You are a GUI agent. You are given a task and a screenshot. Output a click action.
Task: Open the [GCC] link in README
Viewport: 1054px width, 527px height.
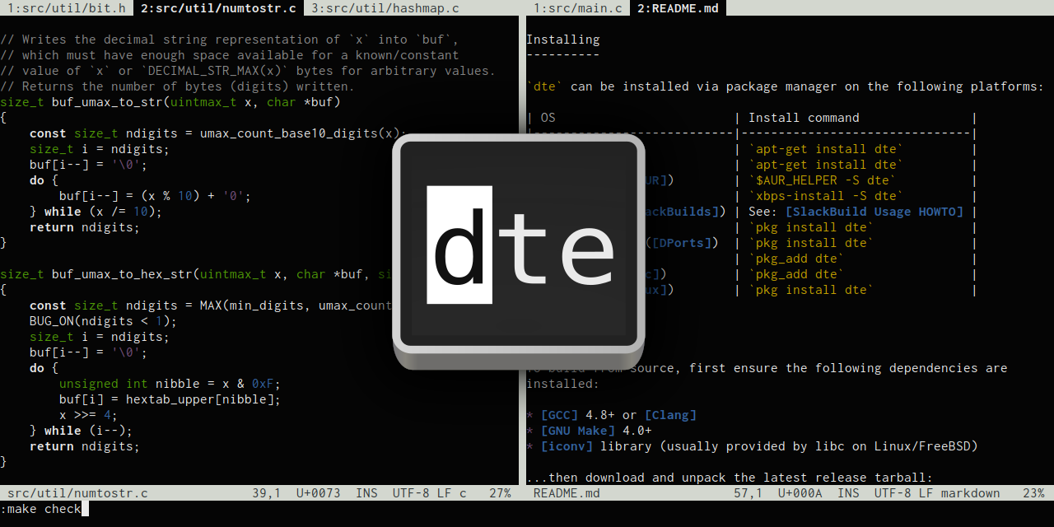pos(559,415)
